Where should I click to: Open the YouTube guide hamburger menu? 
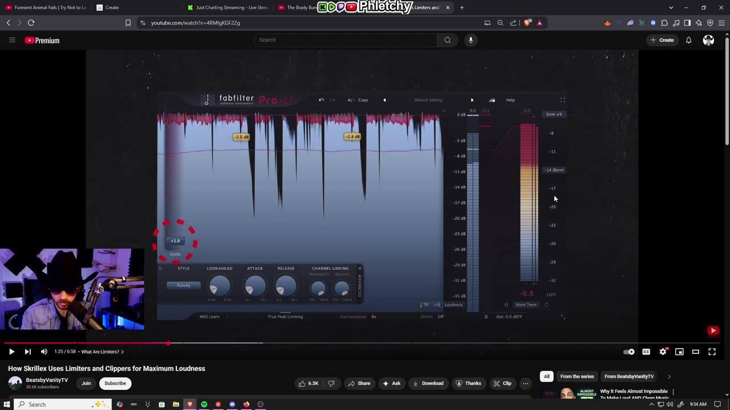pos(12,40)
